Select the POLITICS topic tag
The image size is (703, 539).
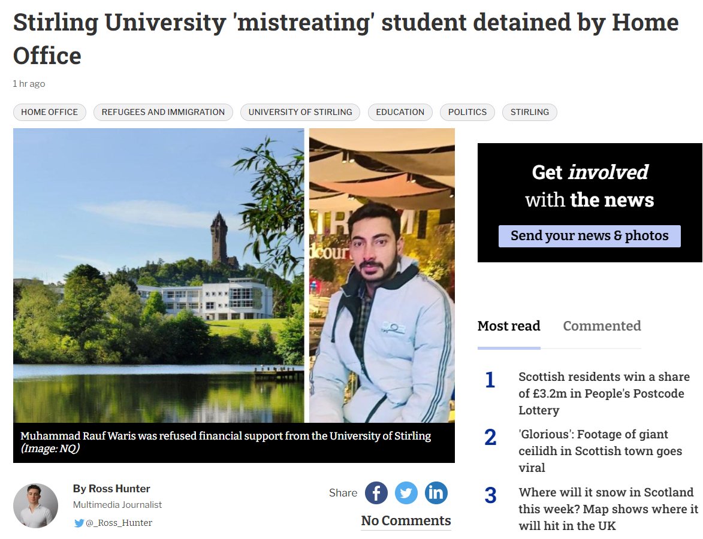tap(467, 112)
